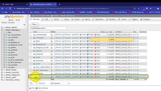161x91 pixels.
Task: Click green reload navigation icon in sidebar
Action: point(19,20)
